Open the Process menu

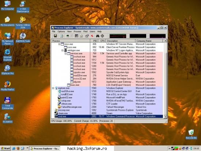pyautogui.click(x=77, y=32)
